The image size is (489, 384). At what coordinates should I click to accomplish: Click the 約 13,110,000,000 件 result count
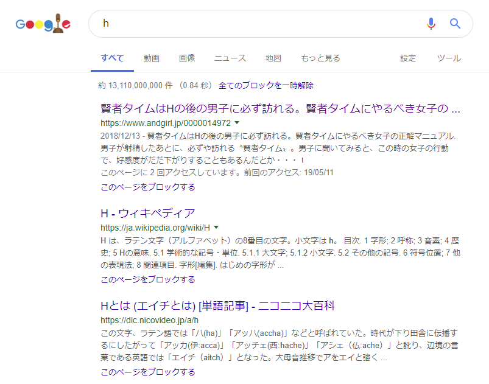(x=135, y=85)
